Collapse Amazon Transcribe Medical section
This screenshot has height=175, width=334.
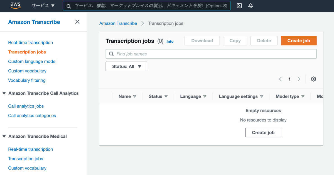tap(4, 136)
